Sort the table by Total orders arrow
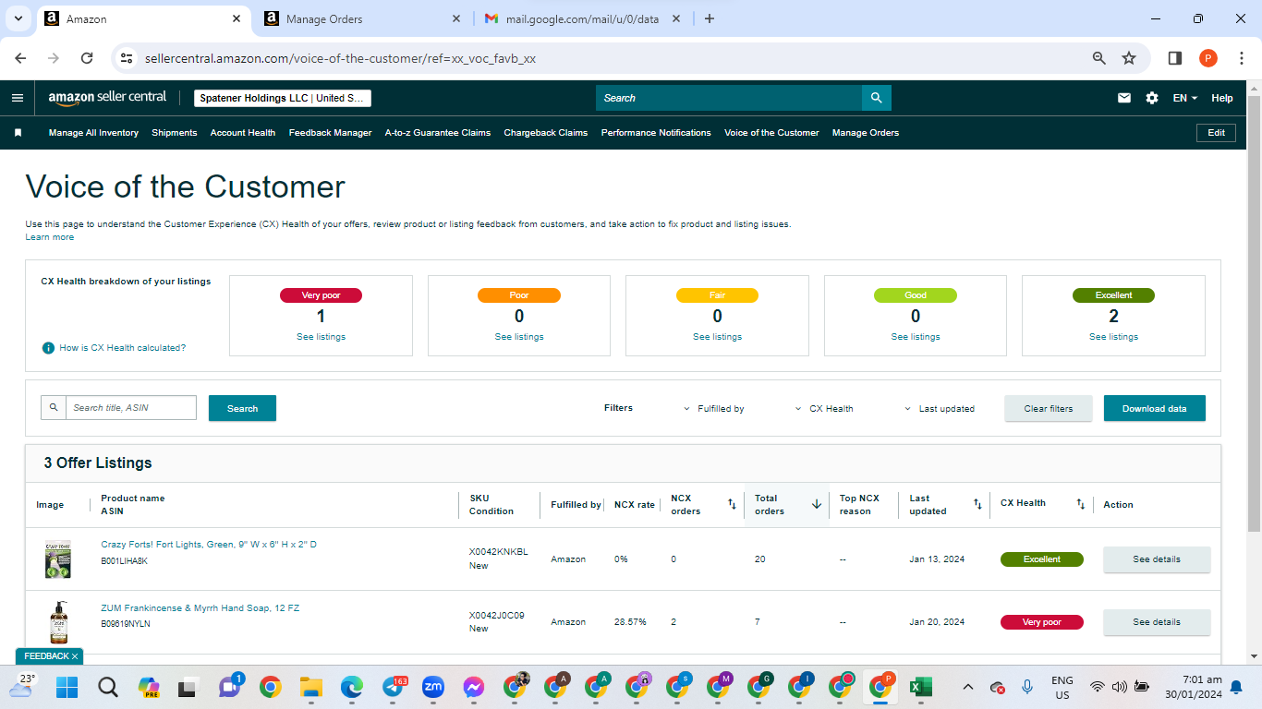Viewport: 1262px width, 709px height. 817,504
